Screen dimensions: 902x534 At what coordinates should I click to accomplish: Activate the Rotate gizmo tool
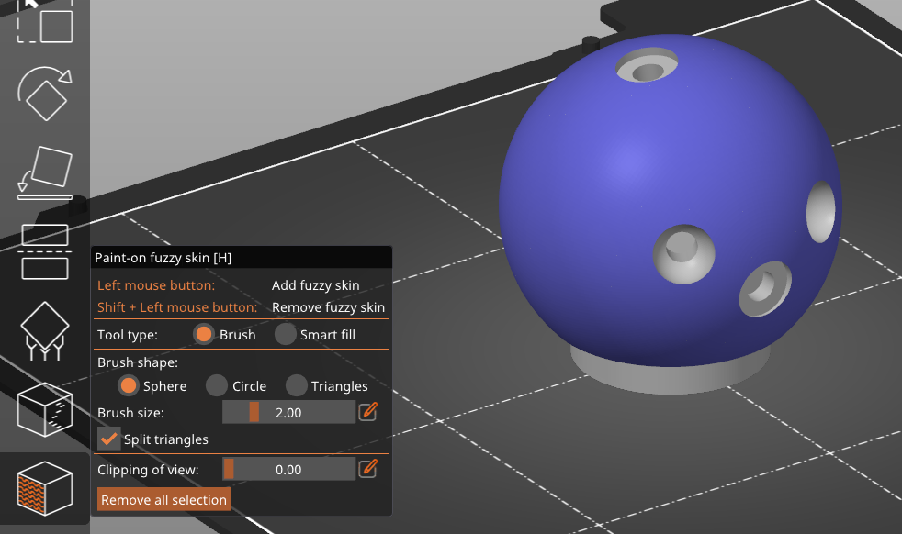coord(44,94)
